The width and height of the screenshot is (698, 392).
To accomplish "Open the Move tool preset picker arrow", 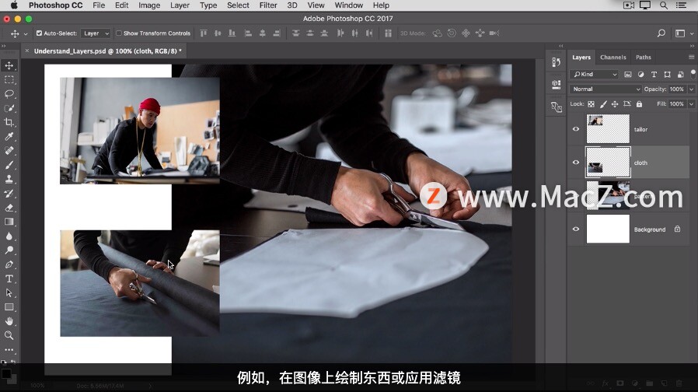I will pos(26,34).
